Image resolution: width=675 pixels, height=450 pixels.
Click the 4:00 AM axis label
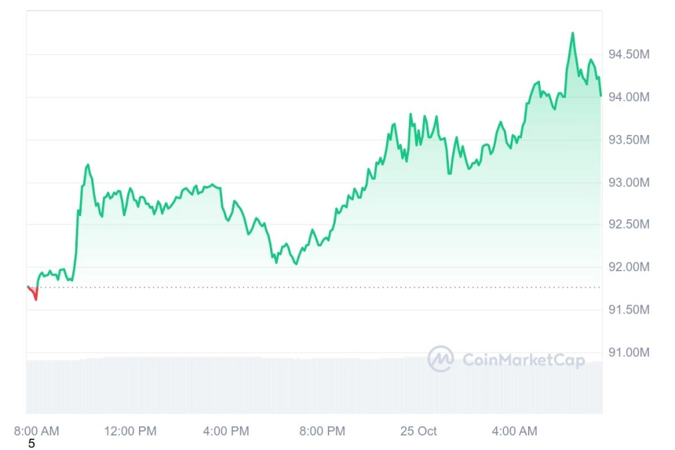514,431
